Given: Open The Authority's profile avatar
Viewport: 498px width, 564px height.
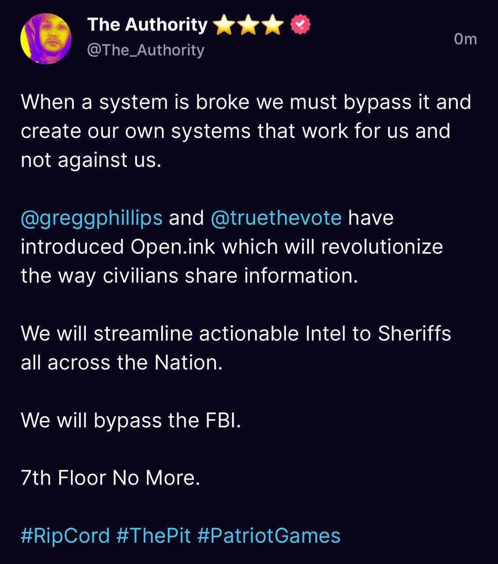Looking at the screenshot, I should click(46, 39).
